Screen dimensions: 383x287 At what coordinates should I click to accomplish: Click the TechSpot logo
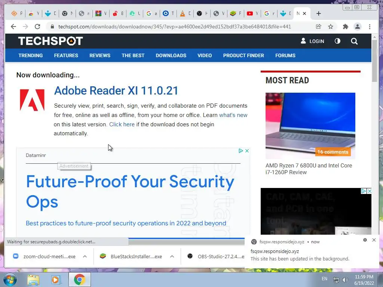point(50,41)
